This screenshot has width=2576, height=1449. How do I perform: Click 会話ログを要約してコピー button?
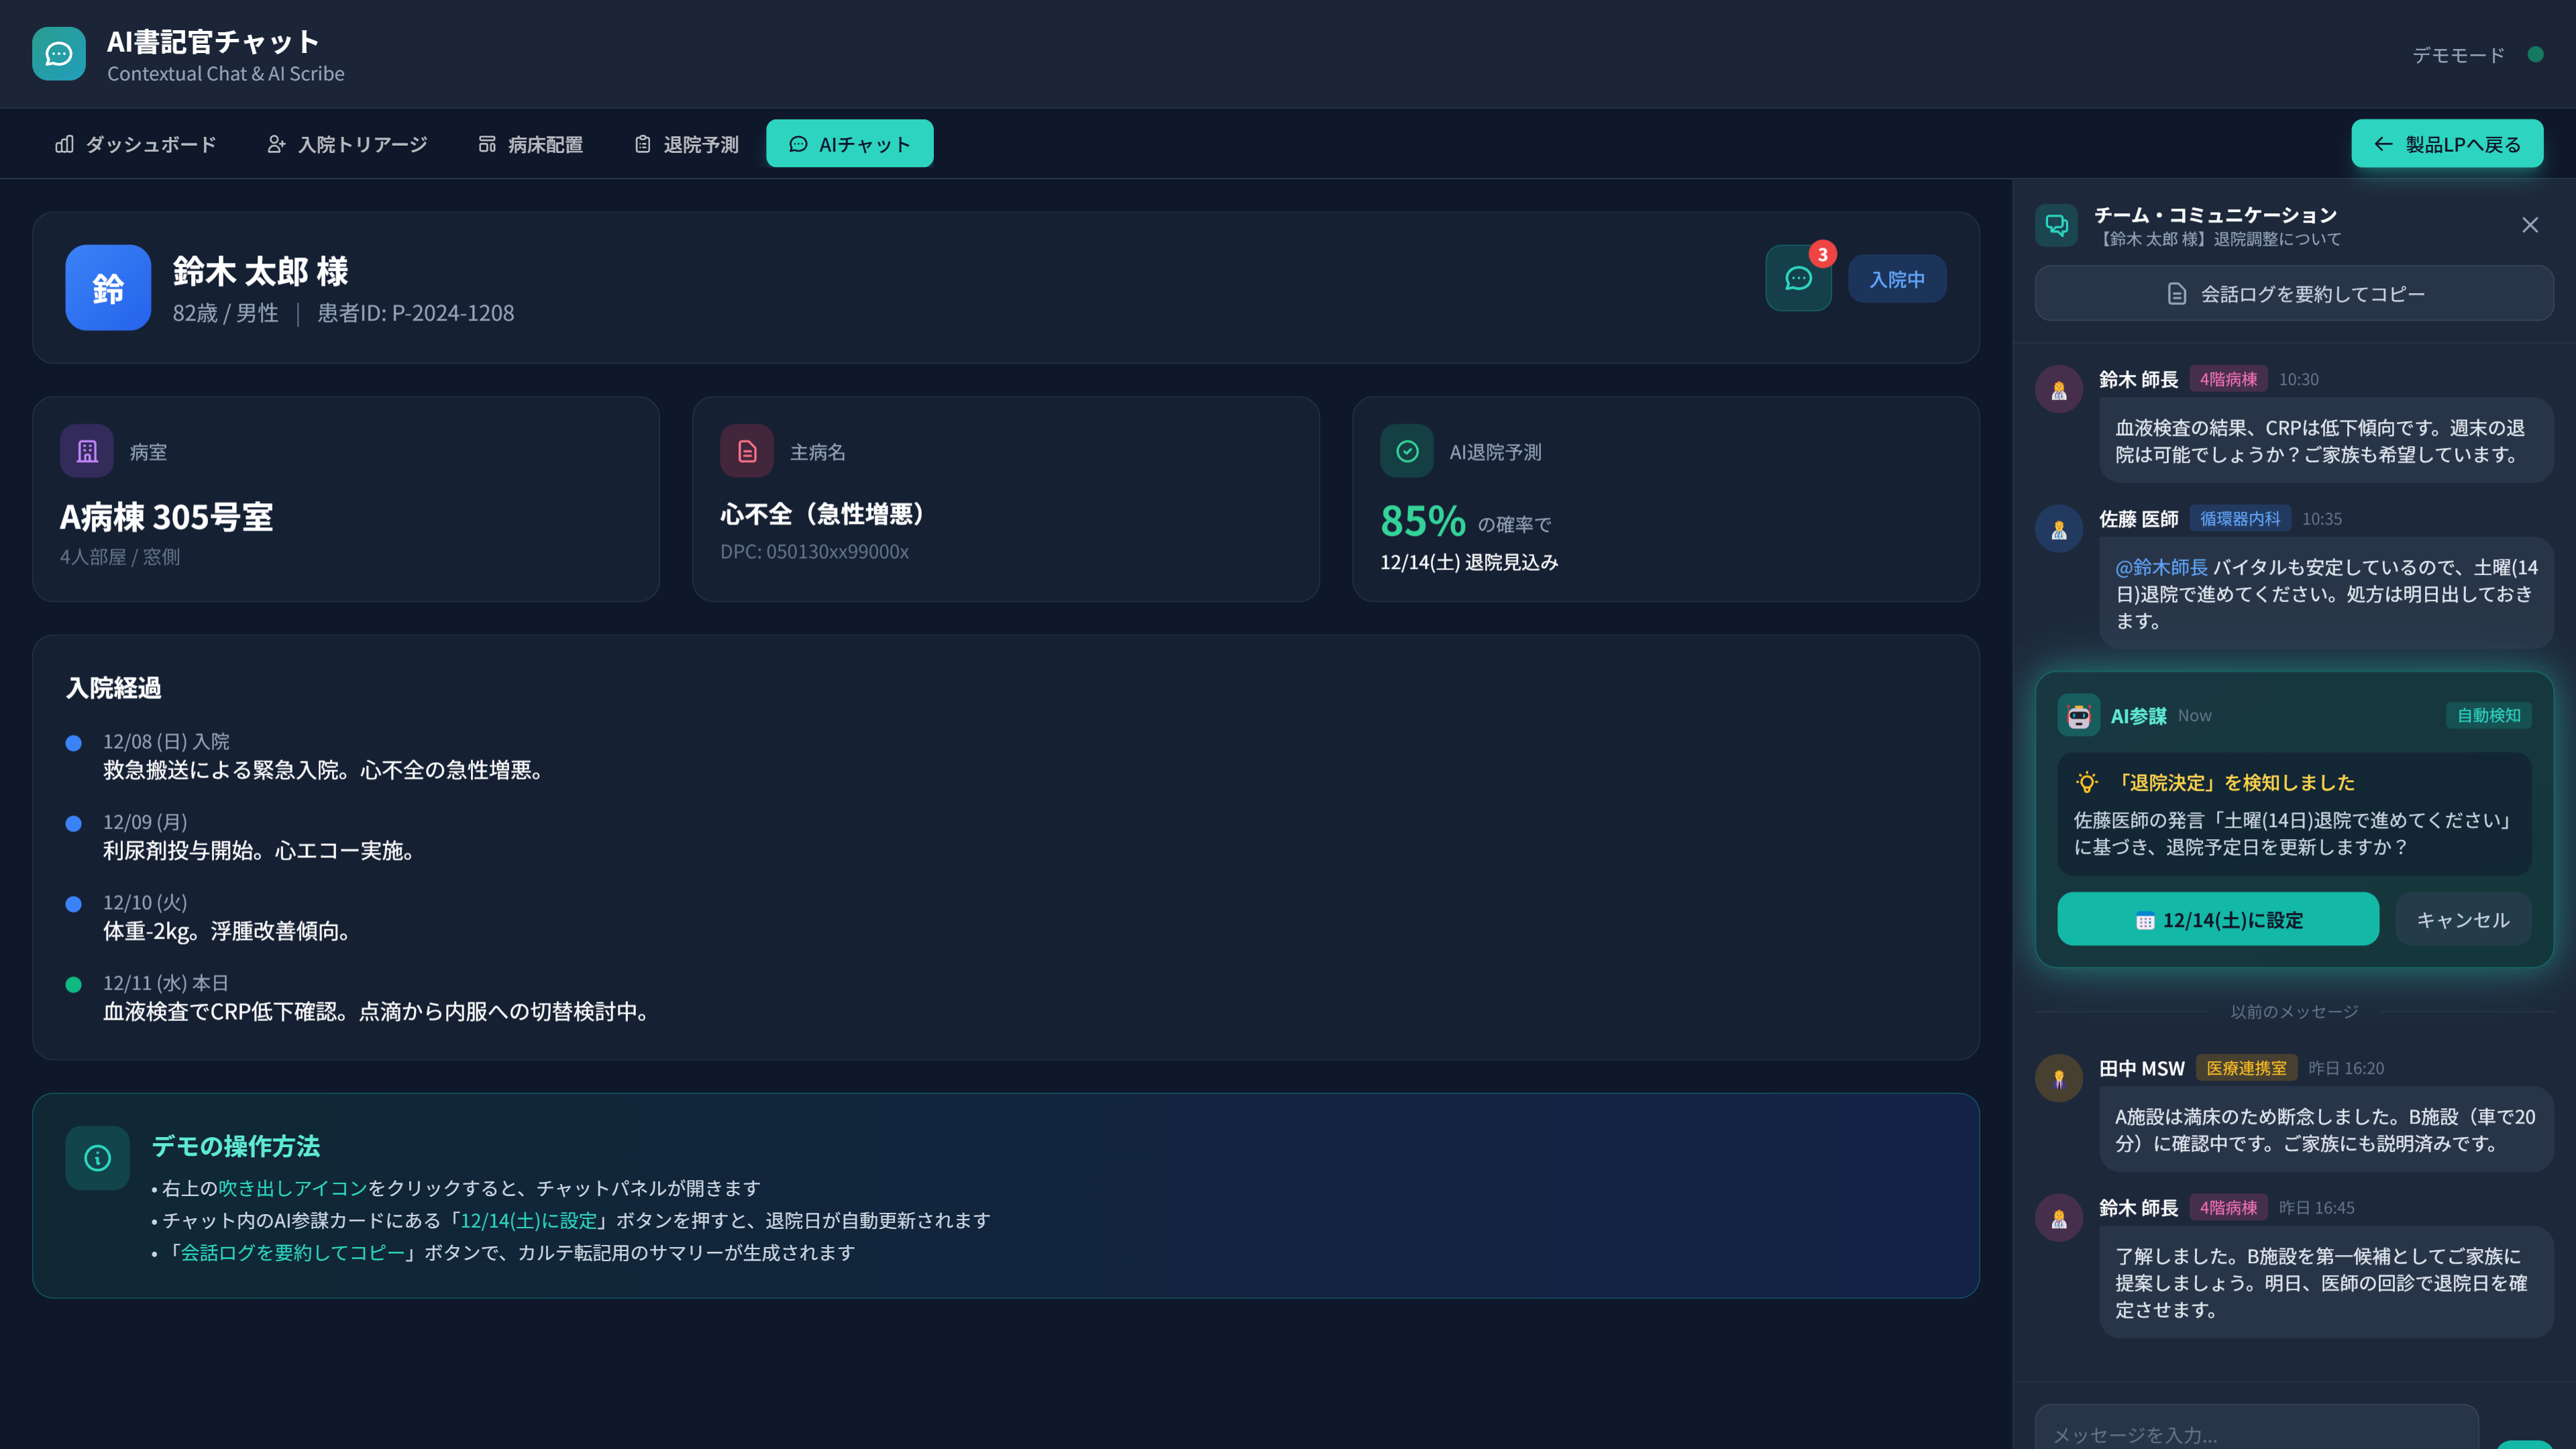2294,294
